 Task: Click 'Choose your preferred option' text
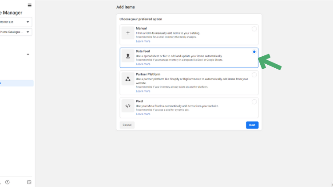pyautogui.click(x=141, y=19)
